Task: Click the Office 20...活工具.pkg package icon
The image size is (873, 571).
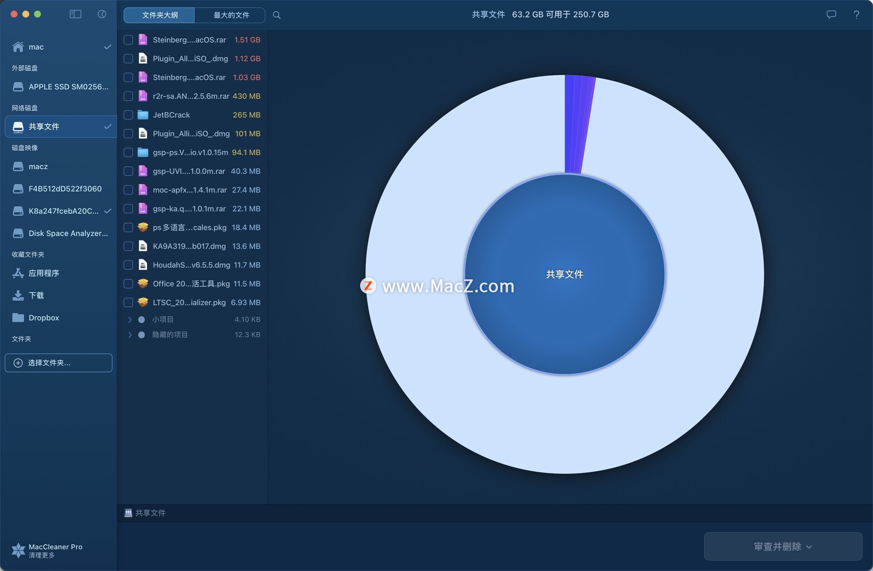Action: click(143, 283)
